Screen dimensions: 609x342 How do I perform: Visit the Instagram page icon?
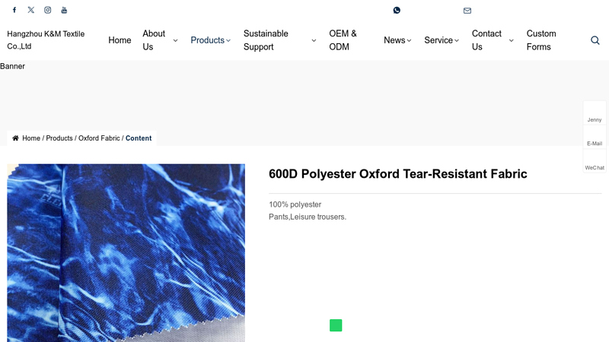click(47, 10)
